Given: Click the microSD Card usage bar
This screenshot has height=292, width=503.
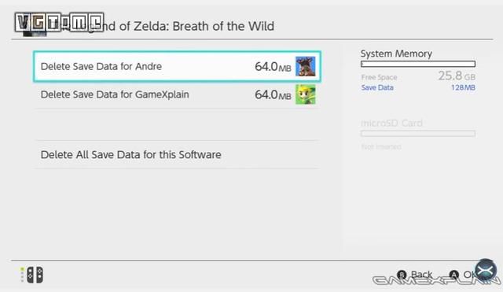Looking at the screenshot, I should click(418, 133).
